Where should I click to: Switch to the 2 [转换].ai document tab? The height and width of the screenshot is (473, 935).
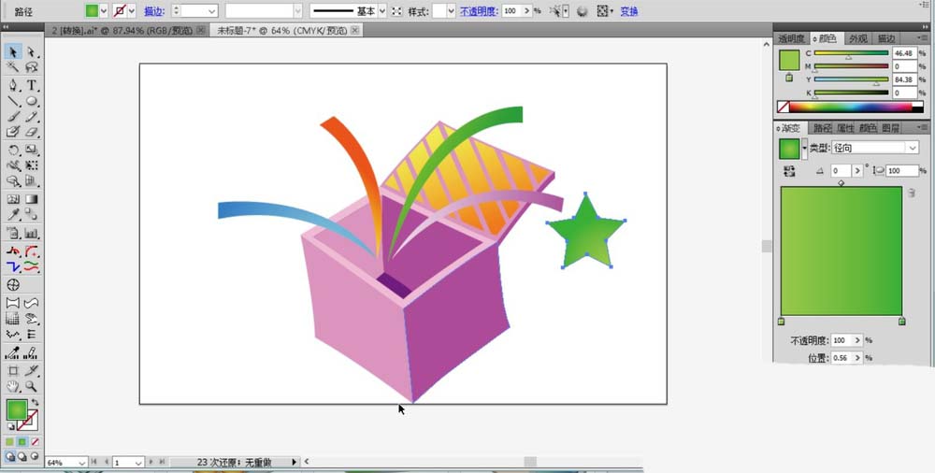127,31
